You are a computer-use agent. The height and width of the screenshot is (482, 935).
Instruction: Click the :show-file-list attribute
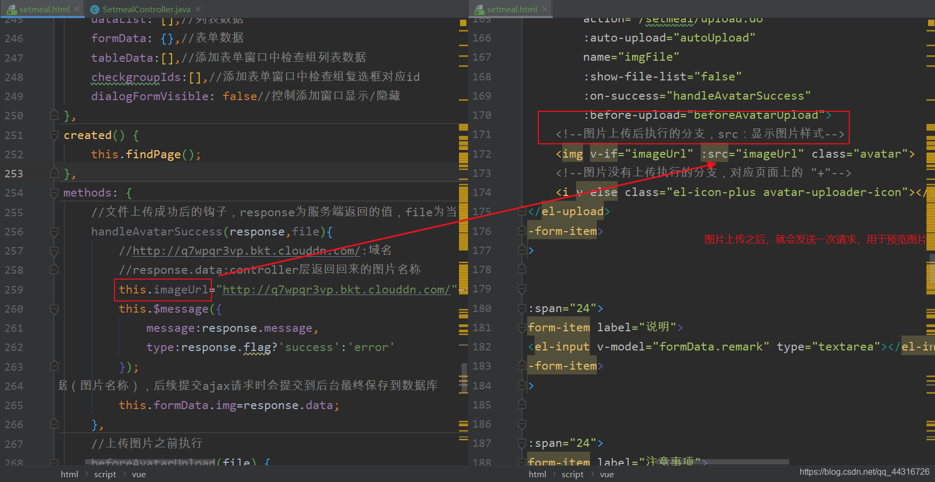tap(662, 77)
